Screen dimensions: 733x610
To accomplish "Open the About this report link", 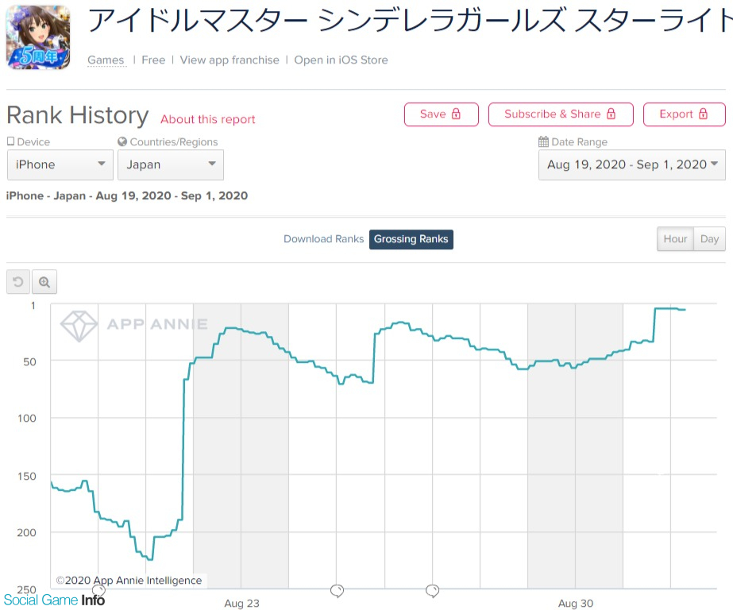I will pos(207,119).
